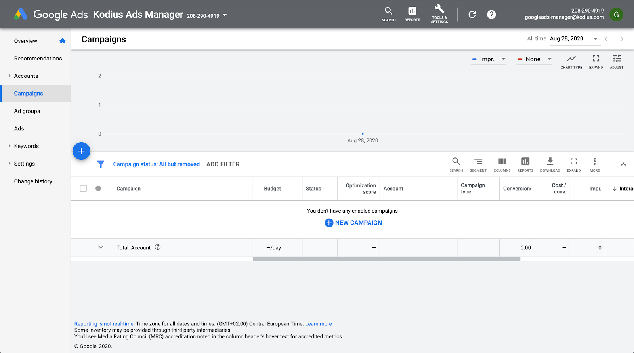Screen dimensions: 634x353
Task: Sort by the Conversions column header
Action: (x=517, y=189)
